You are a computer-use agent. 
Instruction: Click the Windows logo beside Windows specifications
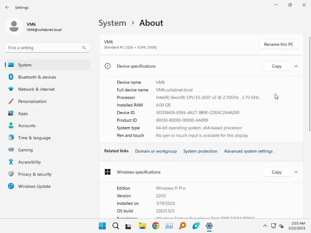(108, 172)
